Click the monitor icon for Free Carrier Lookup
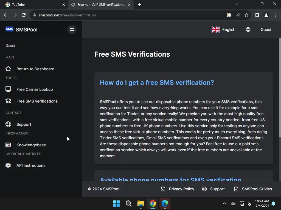Image resolution: width=281 pixels, height=210 pixels. [x=8, y=89]
